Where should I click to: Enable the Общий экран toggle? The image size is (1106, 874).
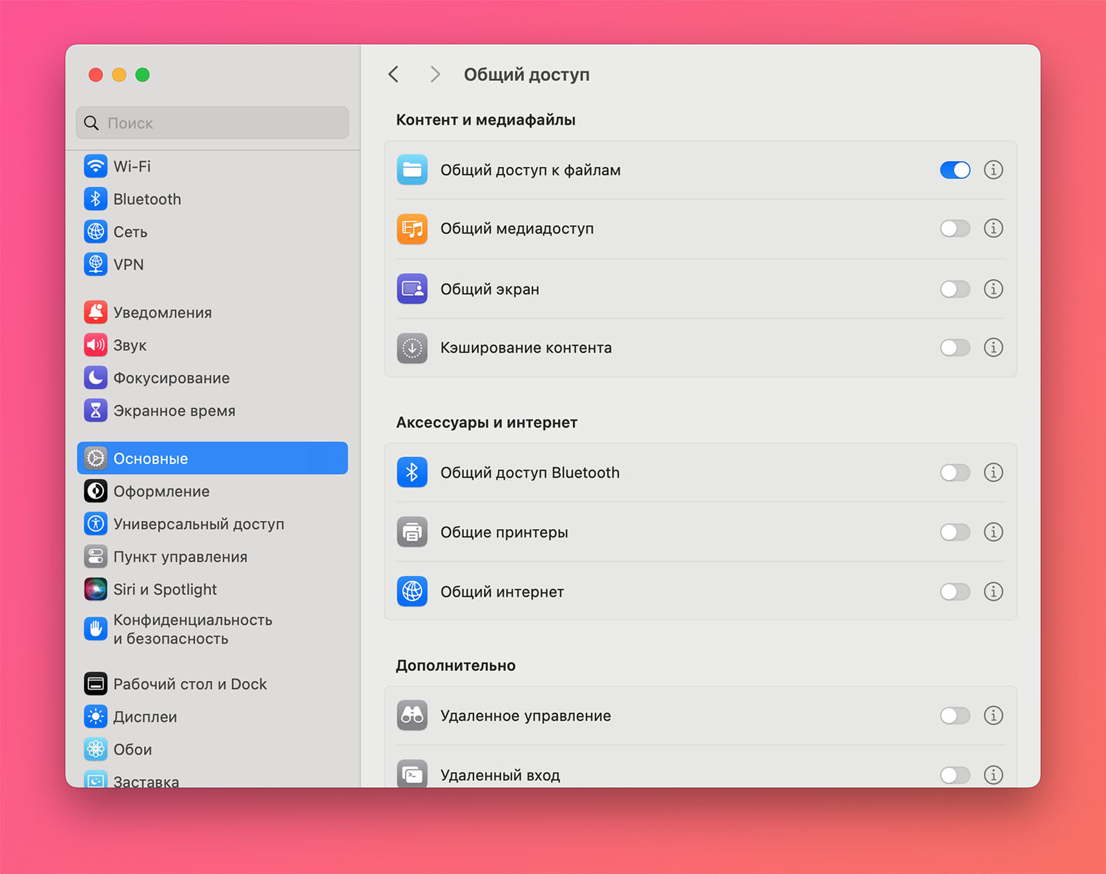click(x=955, y=289)
